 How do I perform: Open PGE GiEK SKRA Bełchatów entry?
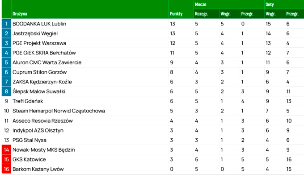point(44,53)
